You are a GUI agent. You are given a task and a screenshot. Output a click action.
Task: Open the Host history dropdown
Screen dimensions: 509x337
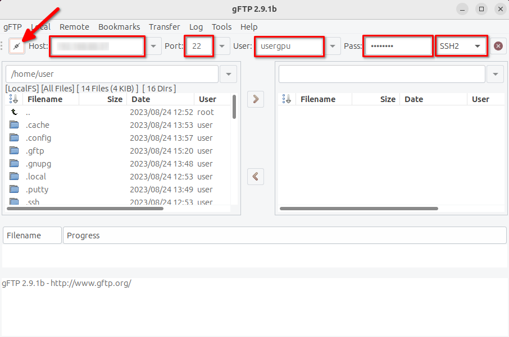(153, 46)
